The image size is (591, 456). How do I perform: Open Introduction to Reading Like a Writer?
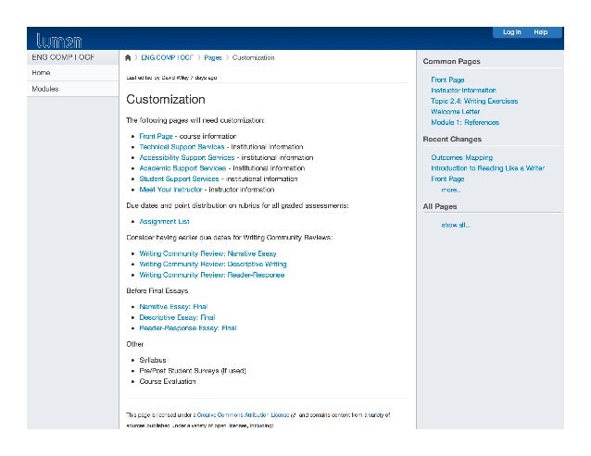[488, 168]
